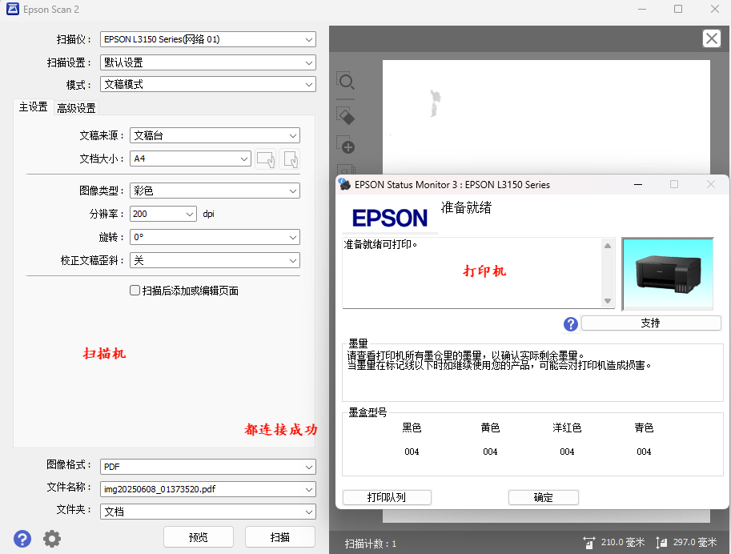Click the blue help icon beside 支持
The width and height of the screenshot is (731, 554).
click(x=571, y=323)
